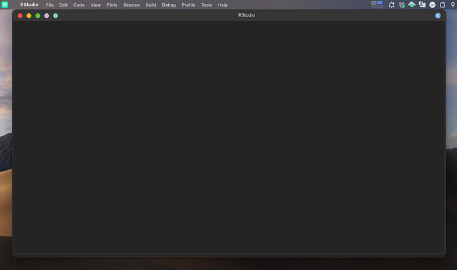Click the round checkmark icon in menu bar

432,5
